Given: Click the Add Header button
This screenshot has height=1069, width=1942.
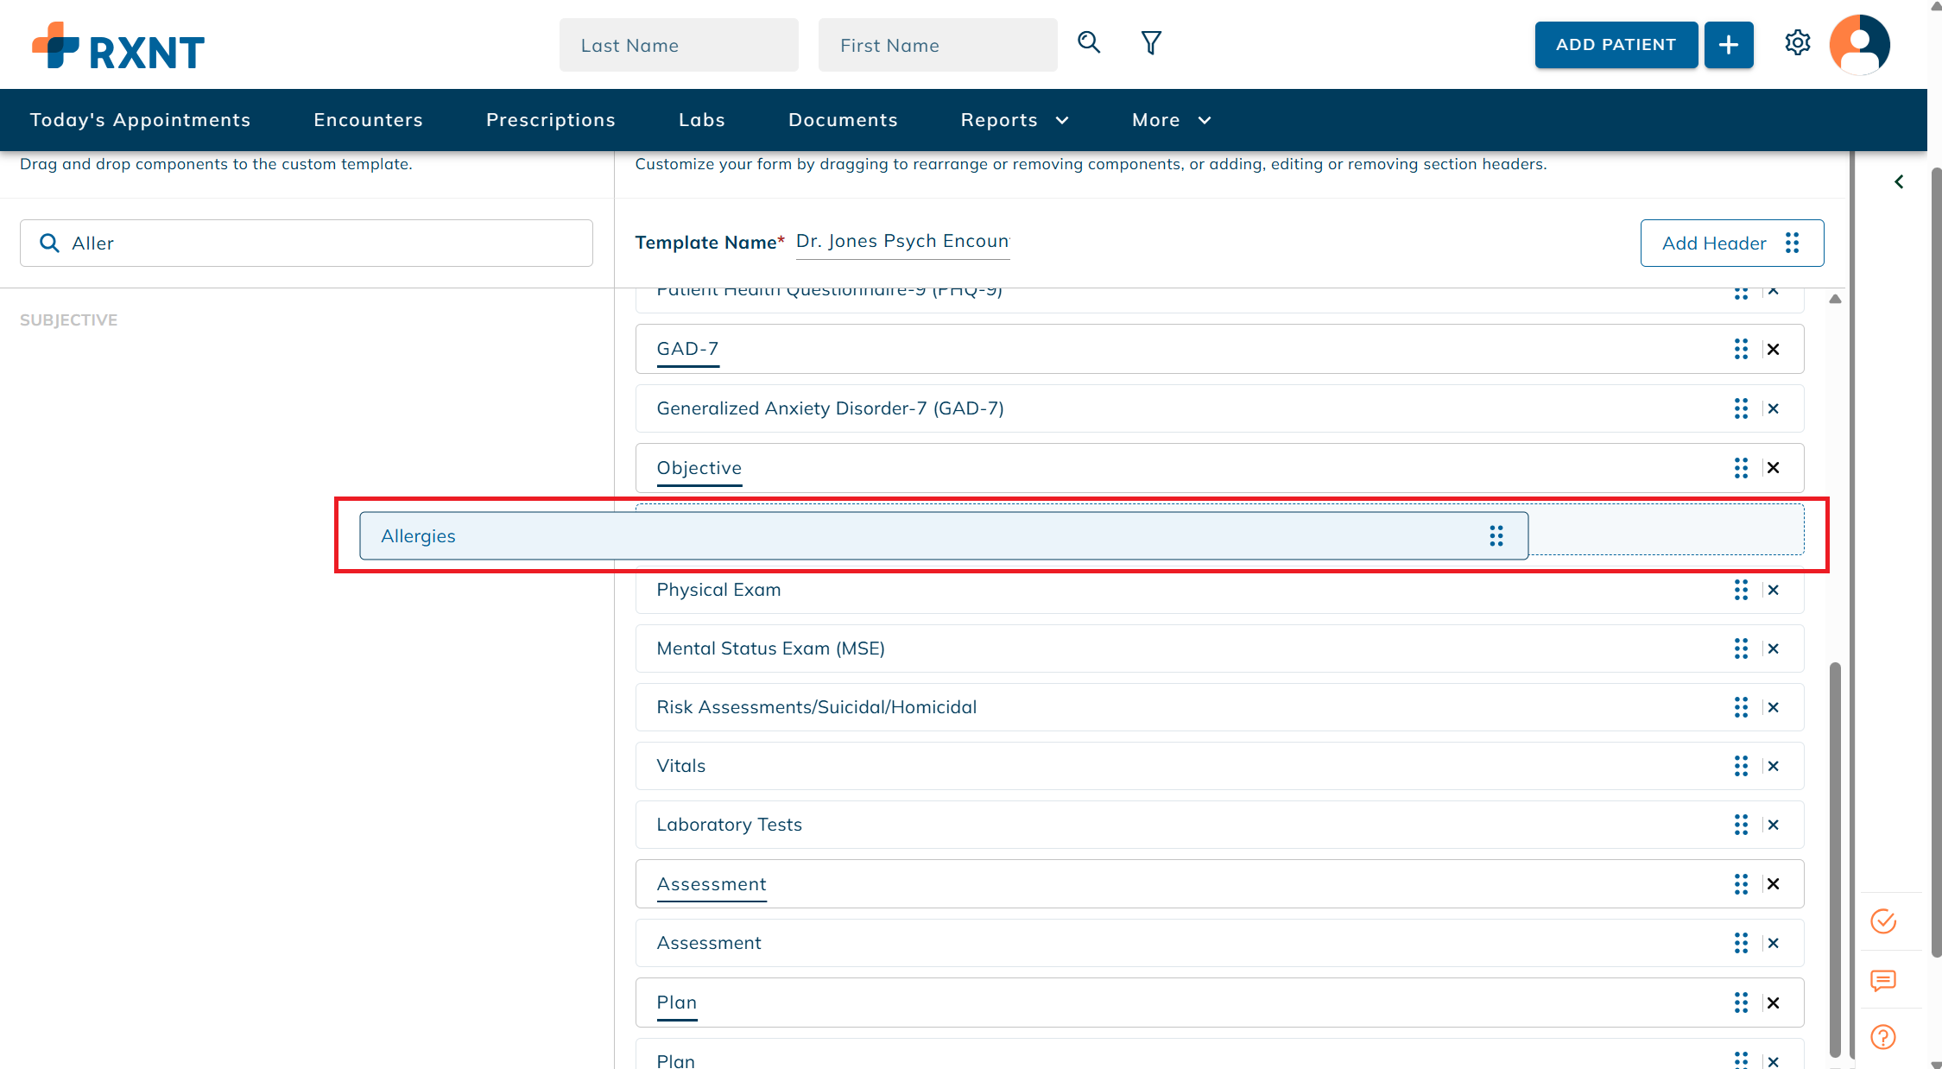Looking at the screenshot, I should click(x=1731, y=244).
